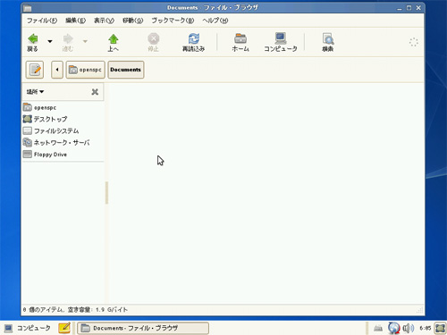
Task: Navigate to openspc in path bar
Action: pyautogui.click(x=85, y=70)
